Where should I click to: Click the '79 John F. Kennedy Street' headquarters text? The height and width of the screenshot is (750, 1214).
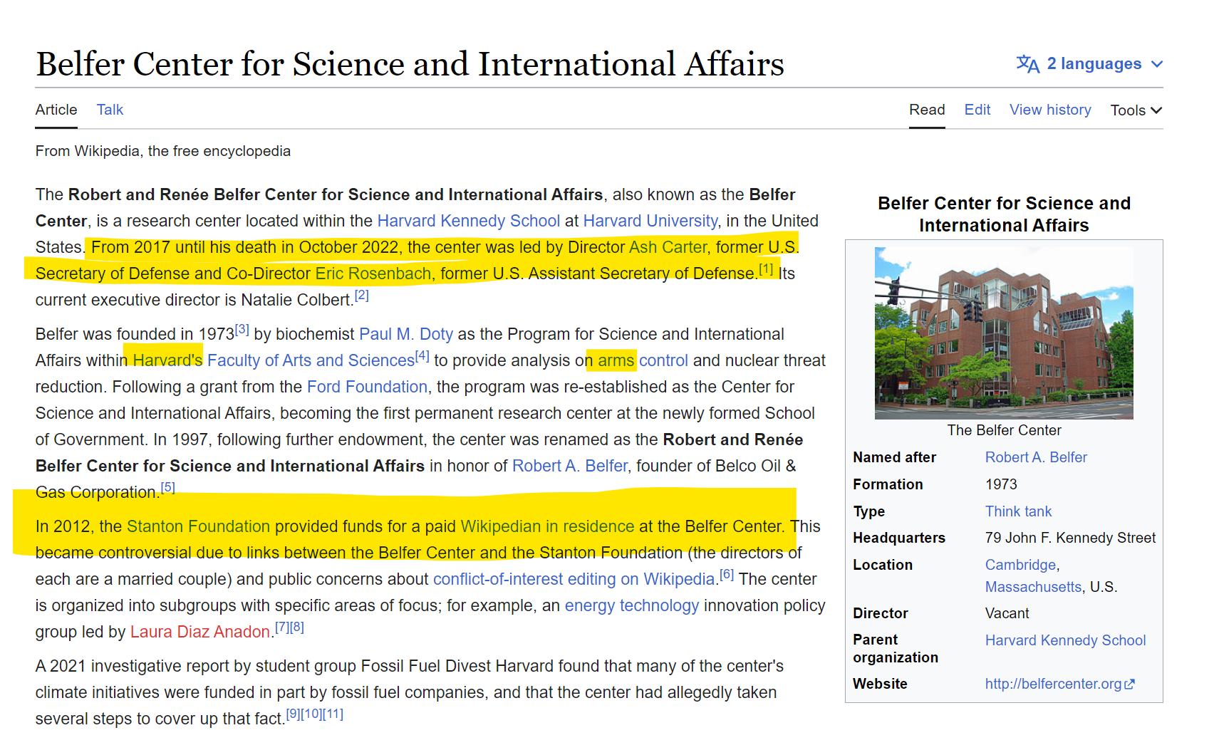click(x=1070, y=538)
